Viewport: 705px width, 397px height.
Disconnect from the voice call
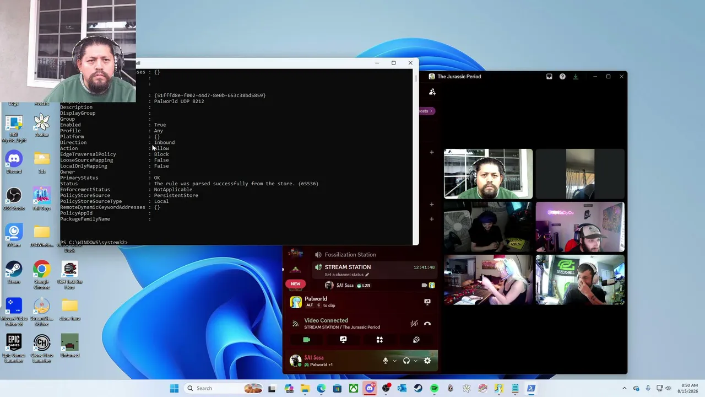pyautogui.click(x=427, y=324)
